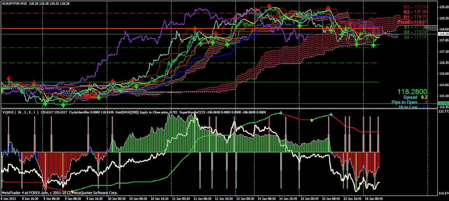
Task: Click the R1 - 119.71 resistance label
Action: point(415,17)
